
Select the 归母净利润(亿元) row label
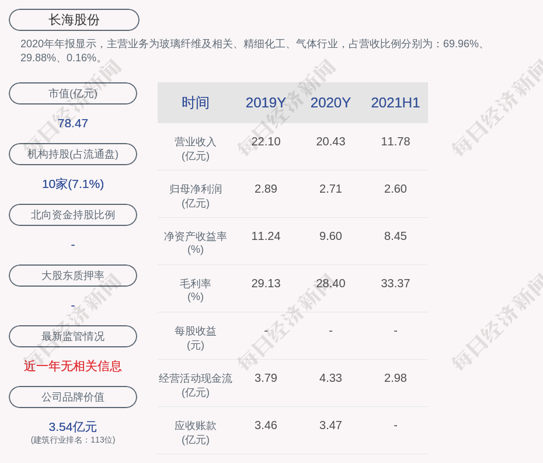[196, 196]
